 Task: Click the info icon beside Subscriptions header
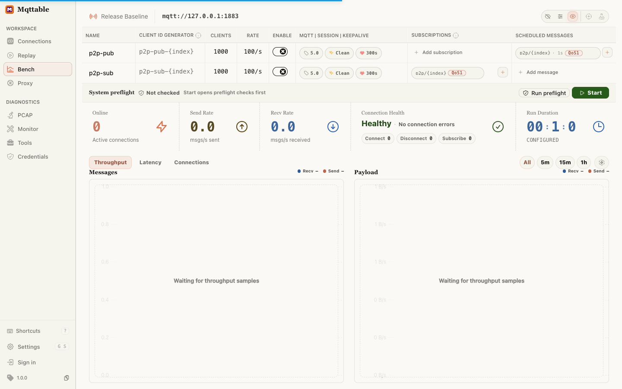click(456, 35)
